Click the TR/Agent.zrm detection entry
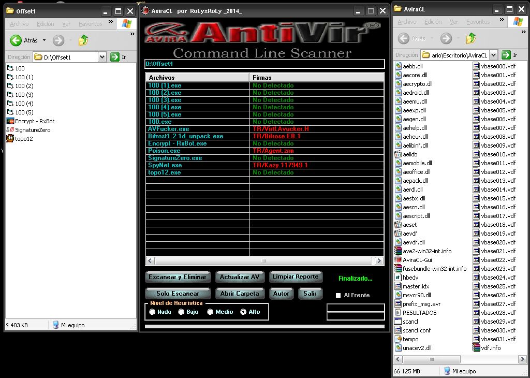Image resolution: width=530 pixels, height=378 pixels. click(273, 151)
